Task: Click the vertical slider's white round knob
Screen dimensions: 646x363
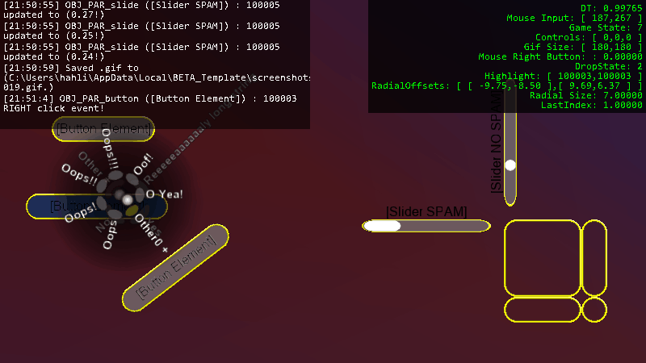Action: pos(510,165)
